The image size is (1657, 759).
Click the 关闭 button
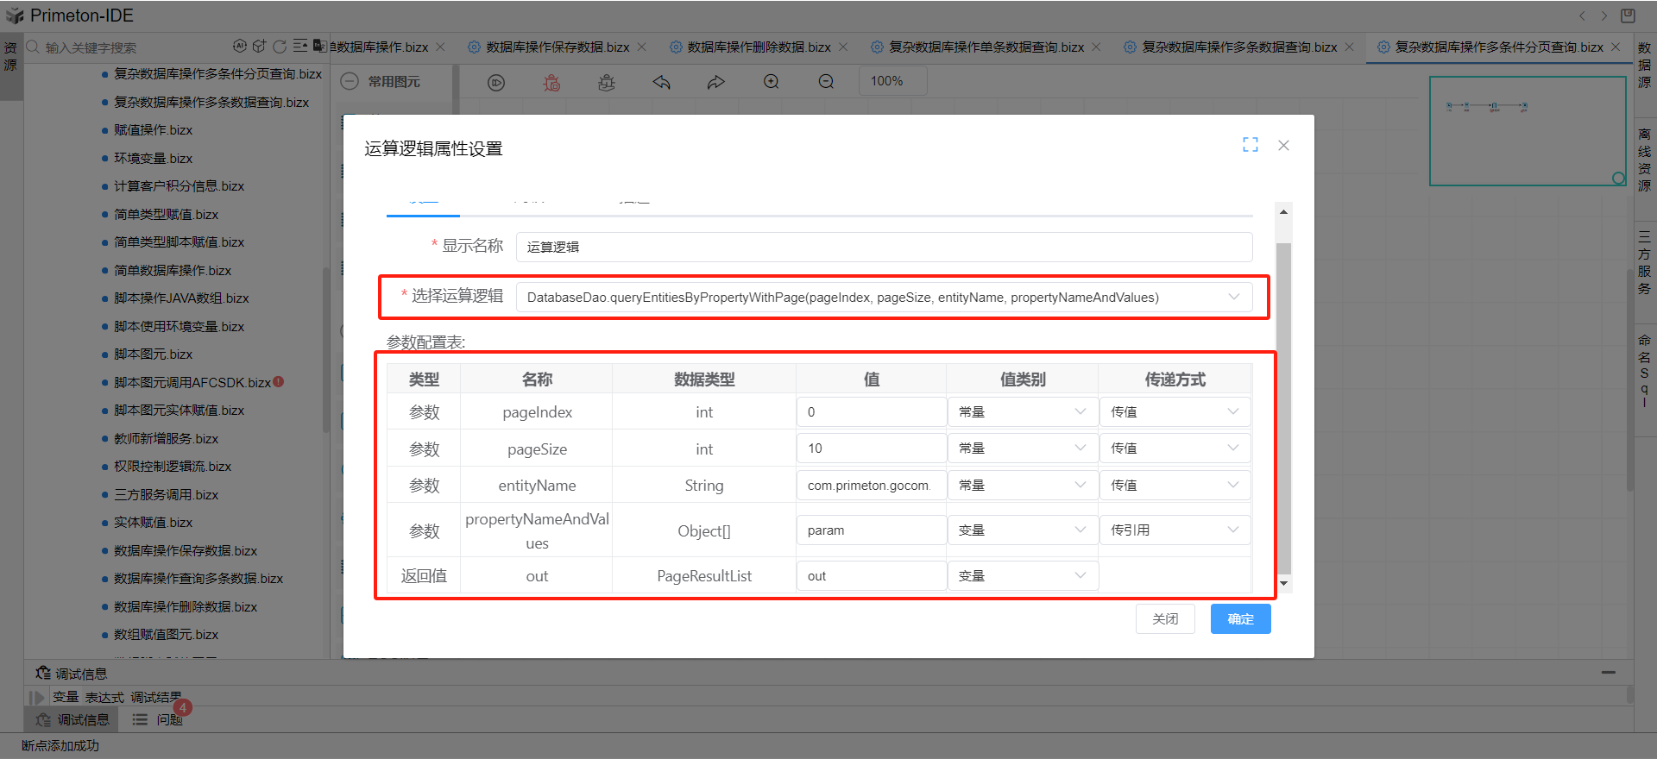[1165, 619]
